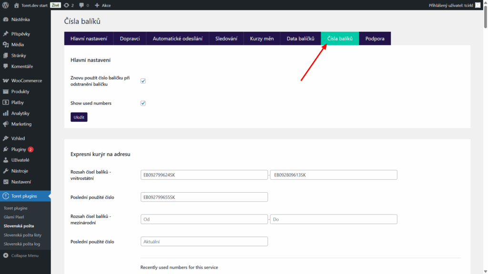Open Pluginy with update badge
This screenshot has width=488, height=274.
[x=19, y=149]
